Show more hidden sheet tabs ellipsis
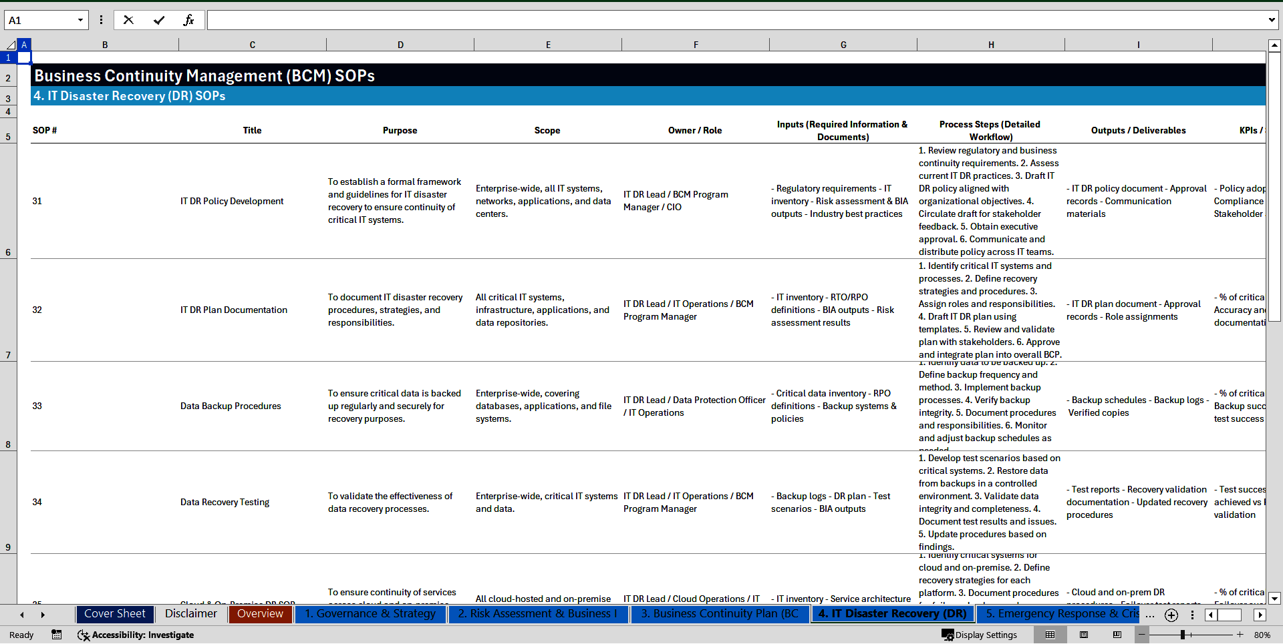Viewport: 1283px width, 644px height. (x=1150, y=615)
